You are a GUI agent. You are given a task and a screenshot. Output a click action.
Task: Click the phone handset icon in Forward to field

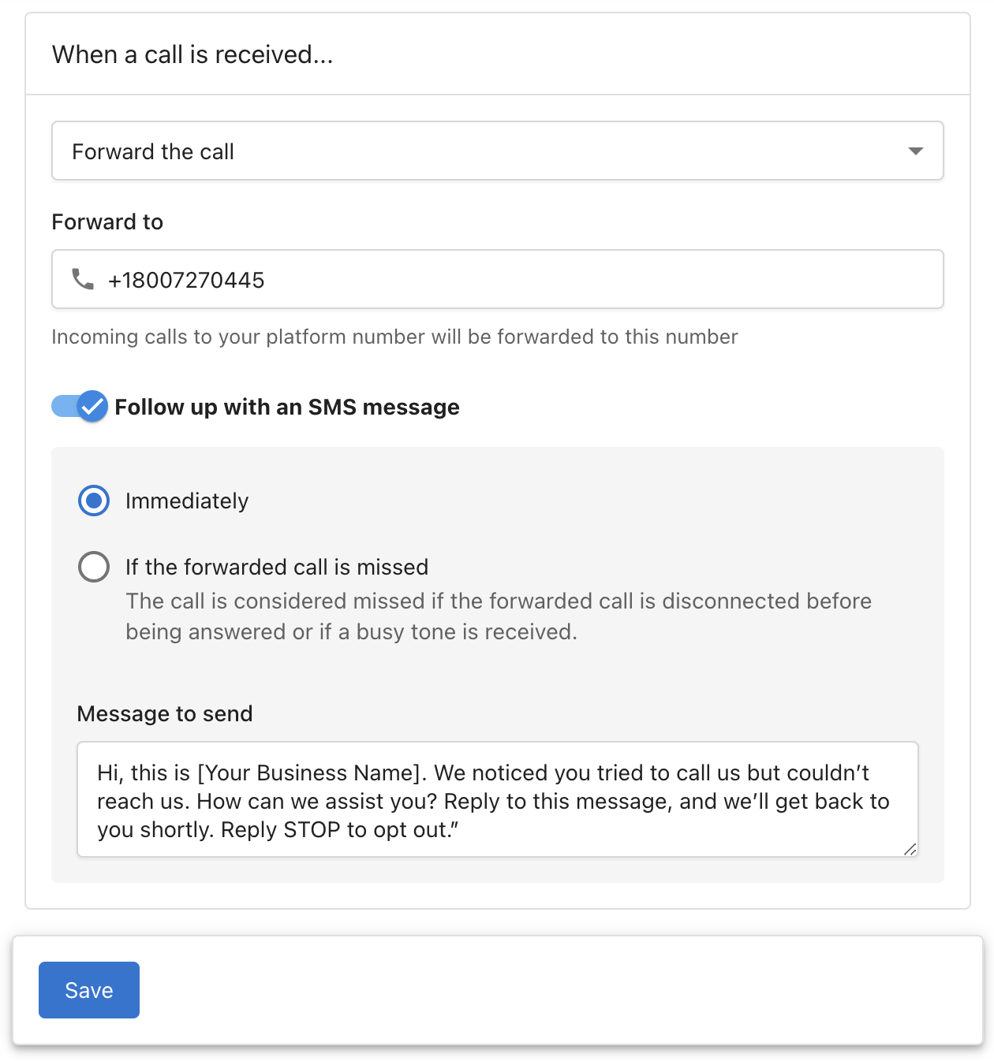click(83, 279)
